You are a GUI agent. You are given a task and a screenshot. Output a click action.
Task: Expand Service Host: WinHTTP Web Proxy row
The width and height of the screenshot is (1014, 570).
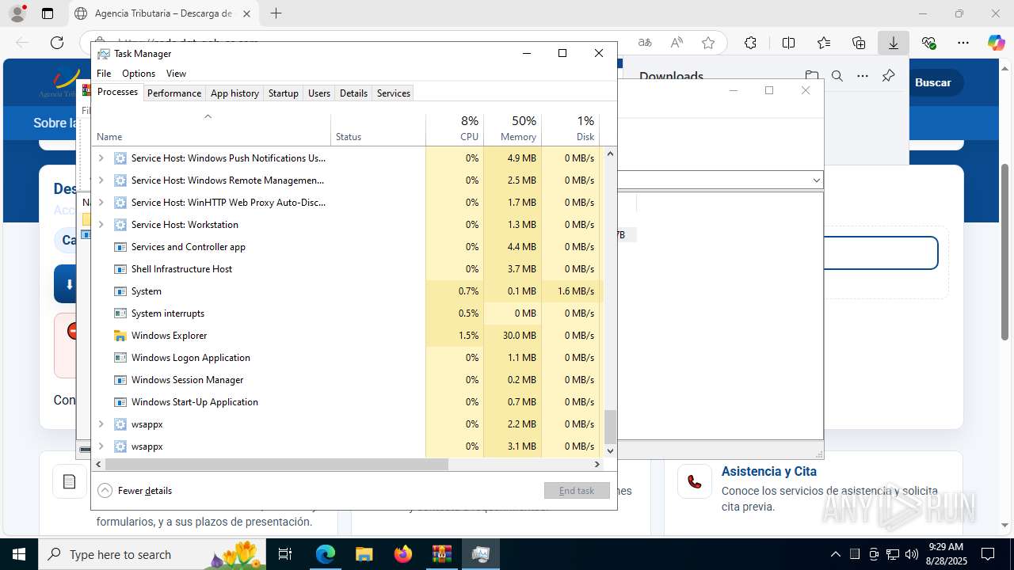point(101,203)
